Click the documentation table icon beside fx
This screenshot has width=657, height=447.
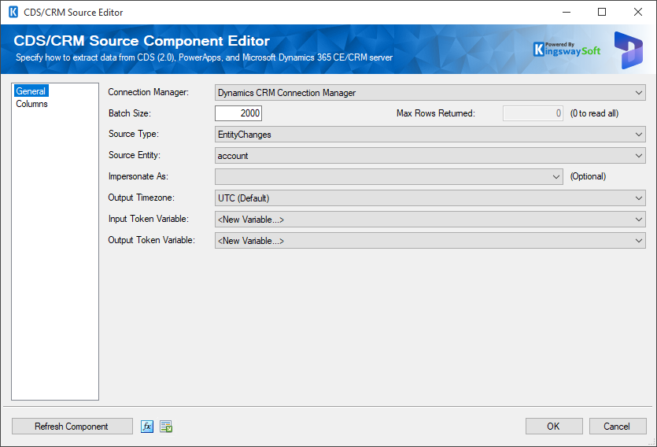pyautogui.click(x=166, y=427)
